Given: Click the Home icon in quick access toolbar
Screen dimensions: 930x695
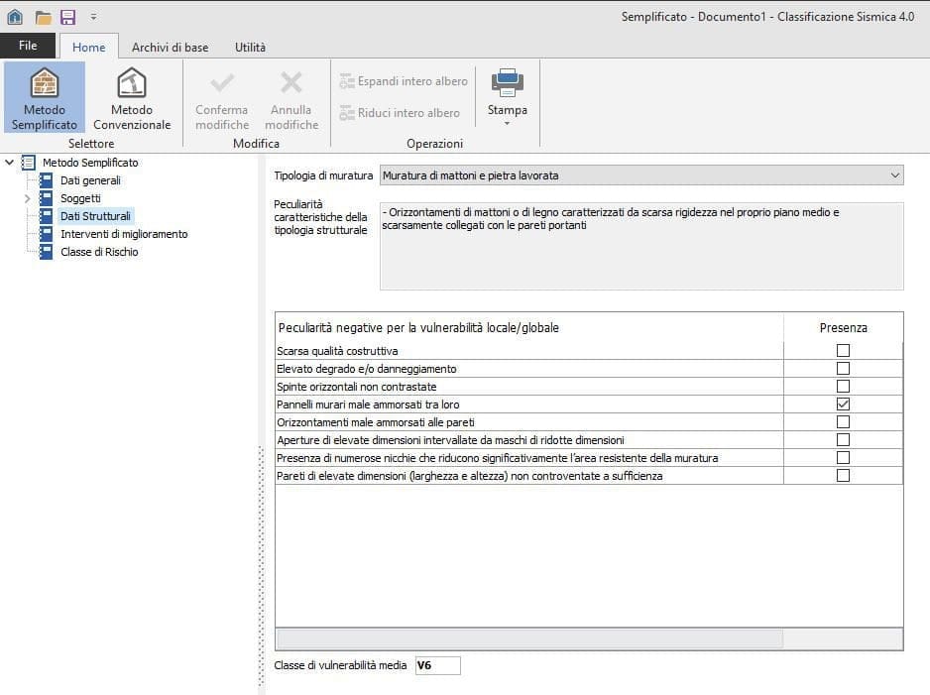Looking at the screenshot, I should coord(14,15).
